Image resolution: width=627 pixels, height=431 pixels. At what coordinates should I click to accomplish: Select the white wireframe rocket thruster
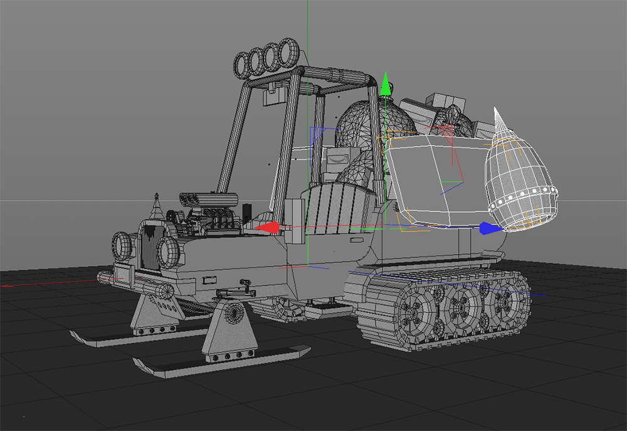[520, 171]
